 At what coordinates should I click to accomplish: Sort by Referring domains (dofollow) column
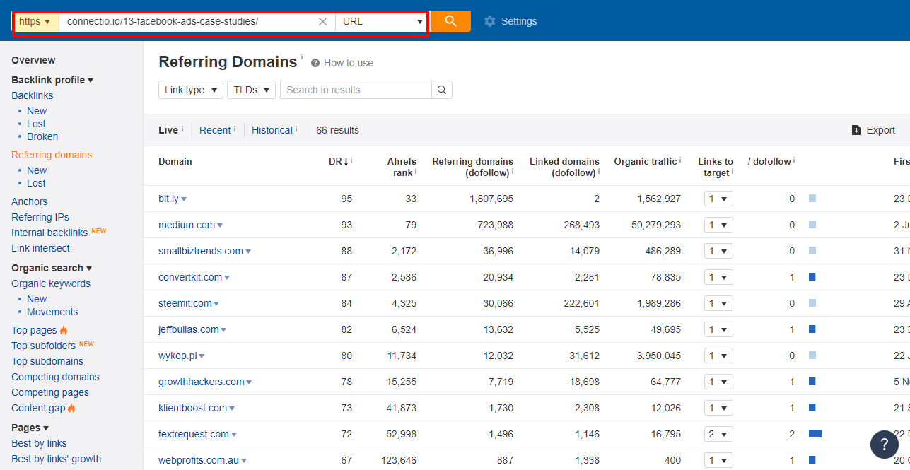click(472, 167)
